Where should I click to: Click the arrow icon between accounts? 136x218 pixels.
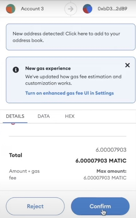click(71, 9)
